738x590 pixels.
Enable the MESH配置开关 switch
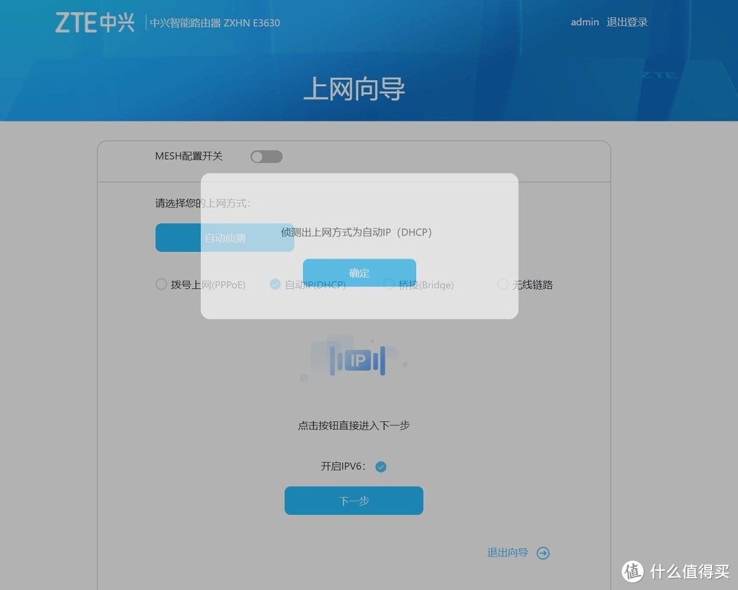click(x=266, y=156)
